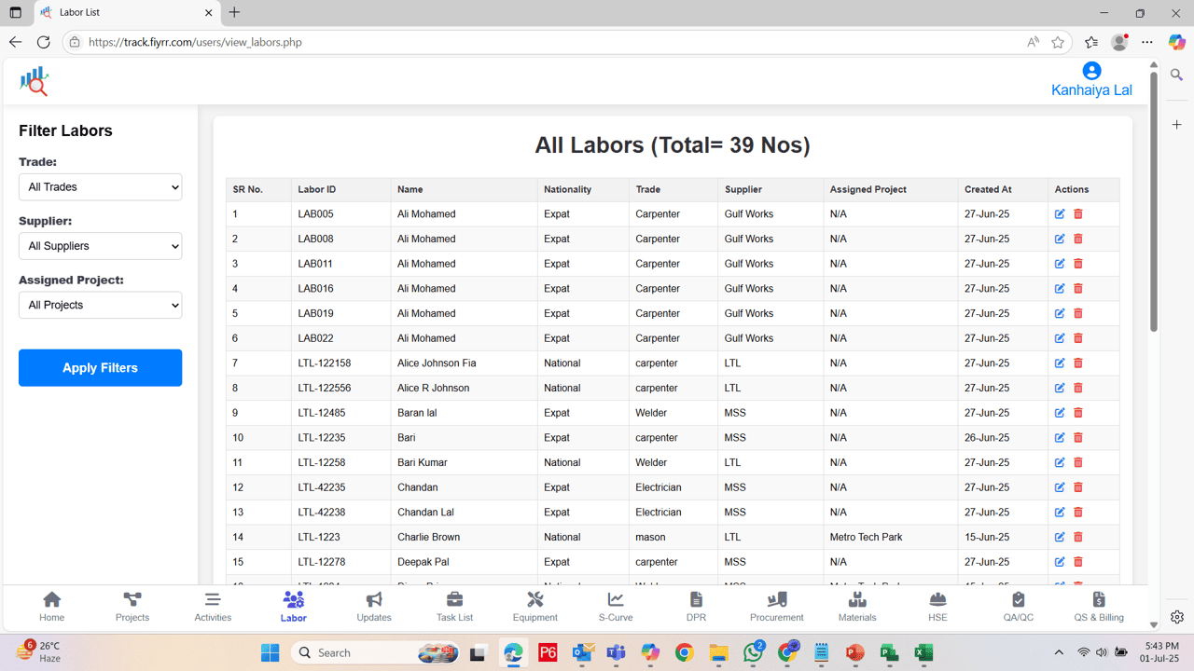Open WhatsApp from the taskbar
The width and height of the screenshot is (1194, 671).
click(752, 652)
